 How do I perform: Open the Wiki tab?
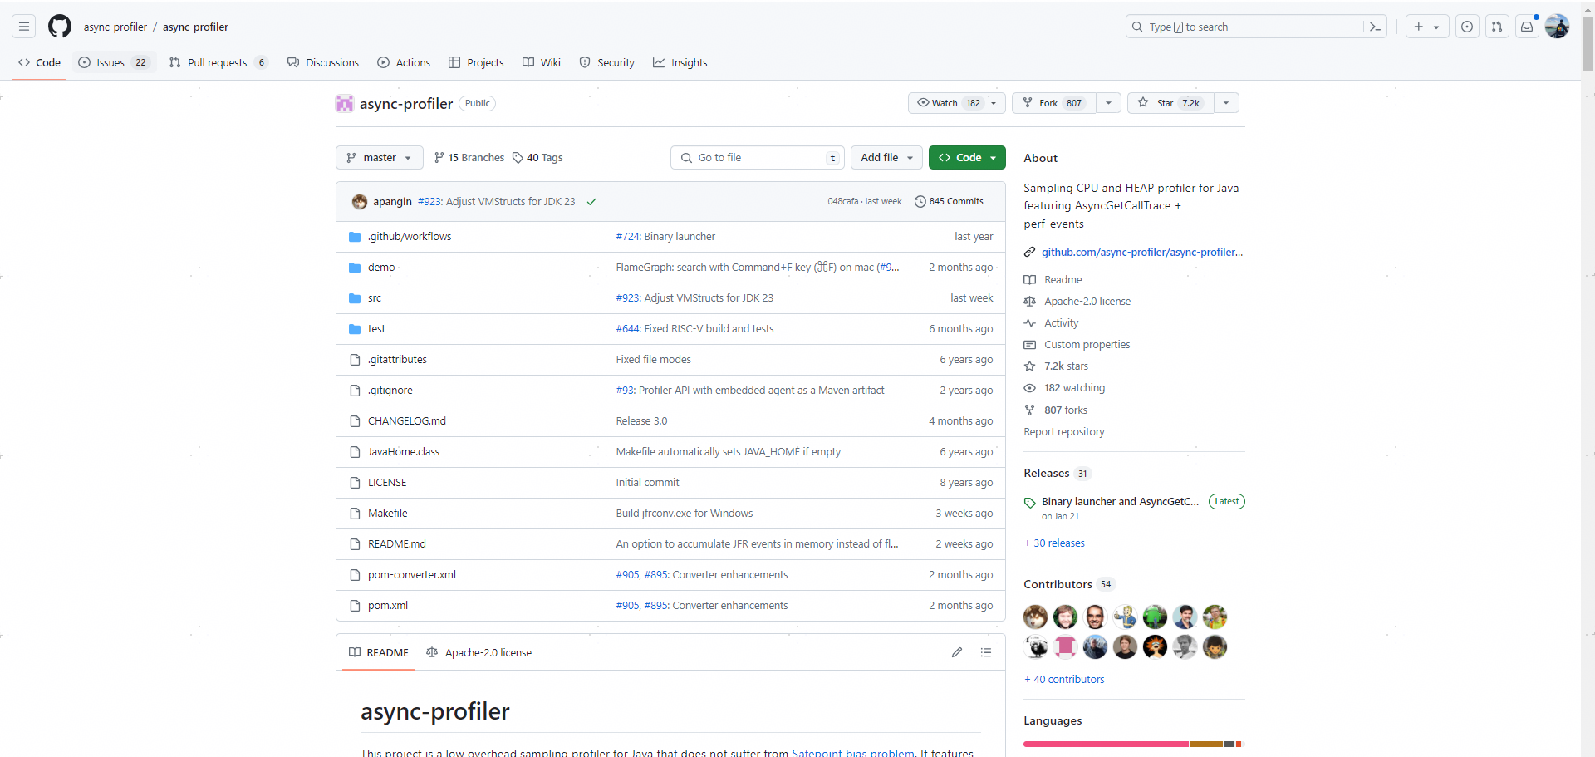click(542, 62)
